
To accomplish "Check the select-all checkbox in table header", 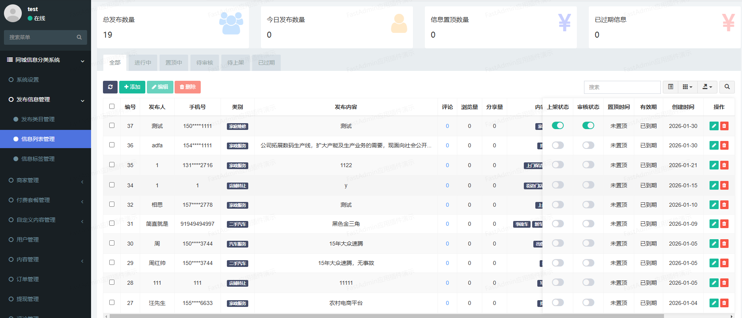I will 112,107.
